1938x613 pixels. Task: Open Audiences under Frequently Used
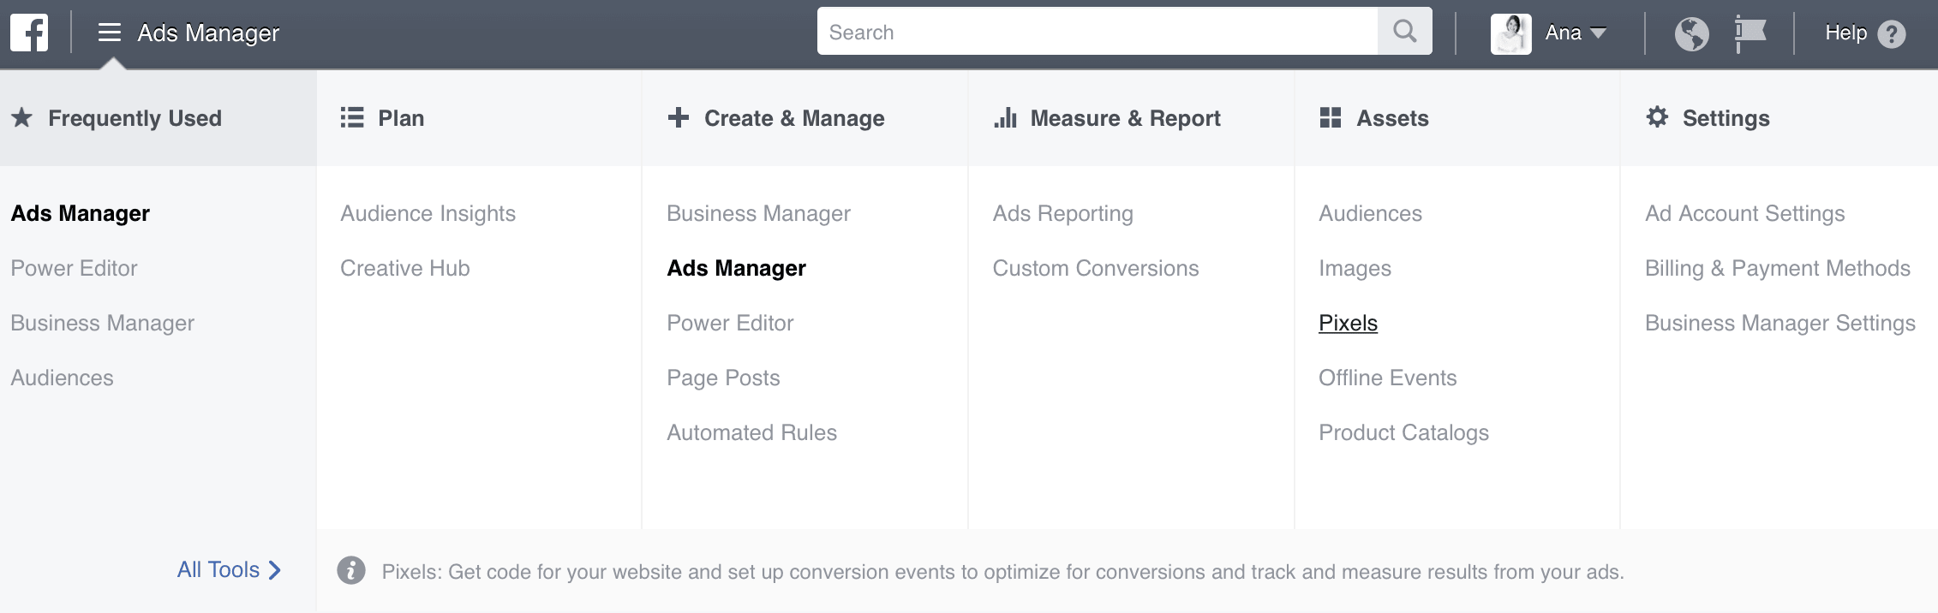[63, 378]
